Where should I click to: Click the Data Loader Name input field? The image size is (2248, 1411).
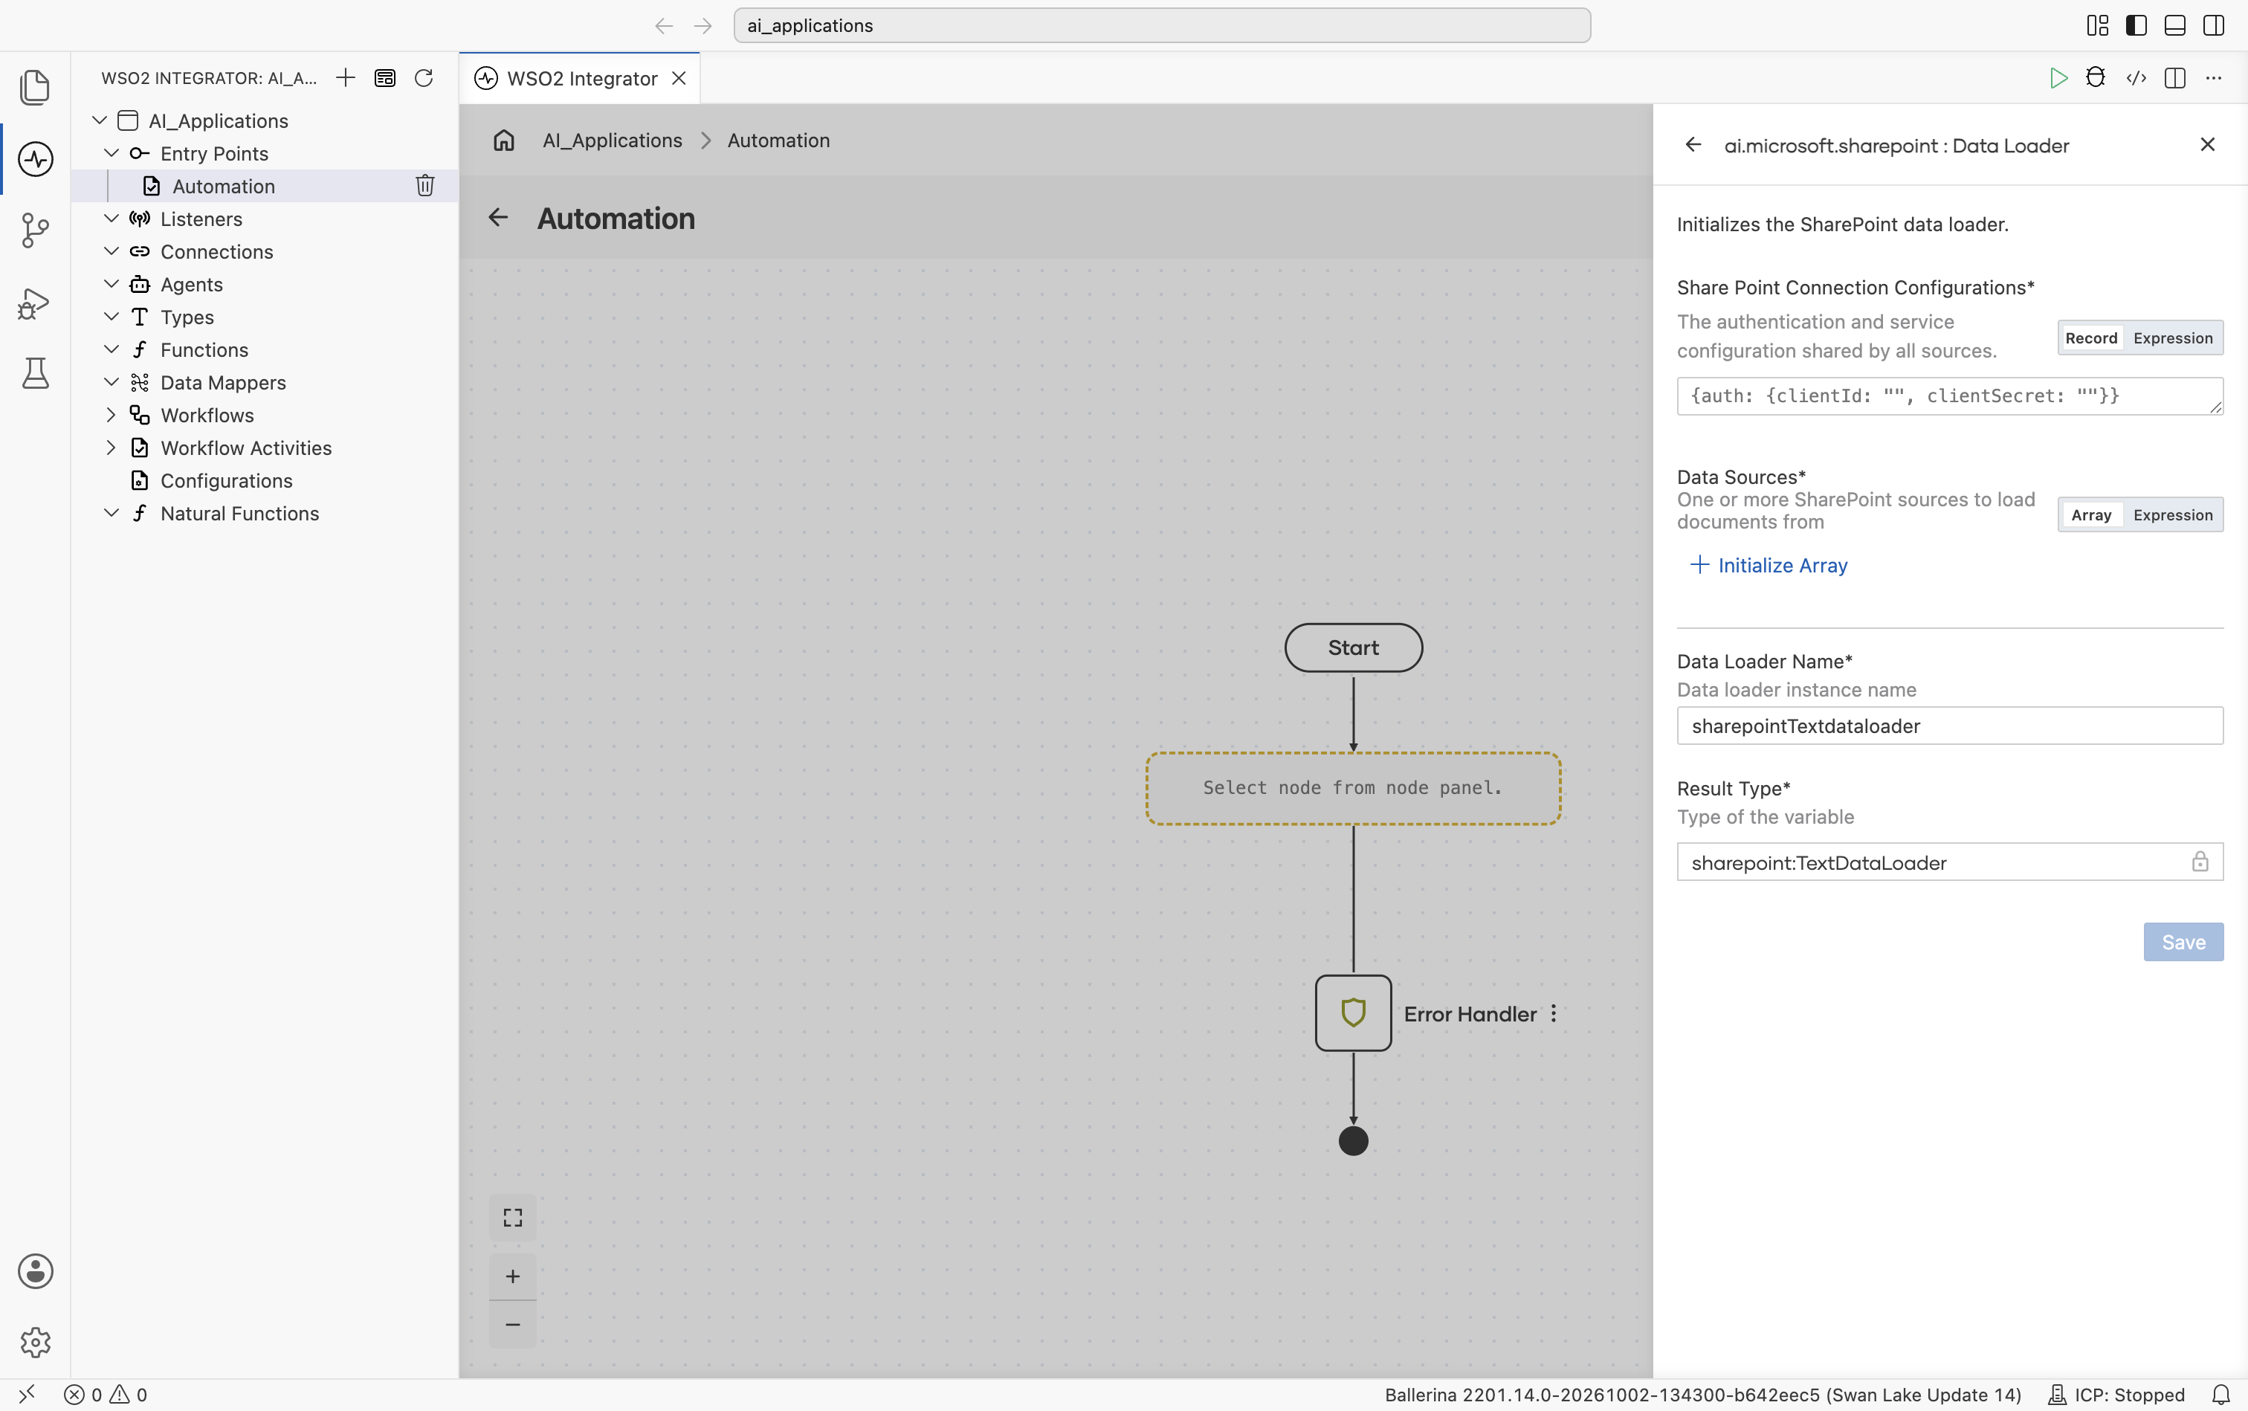[1949, 726]
